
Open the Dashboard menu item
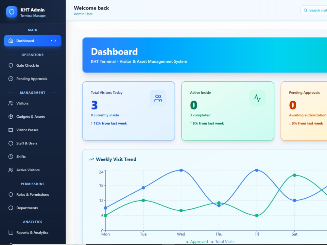coord(33,41)
